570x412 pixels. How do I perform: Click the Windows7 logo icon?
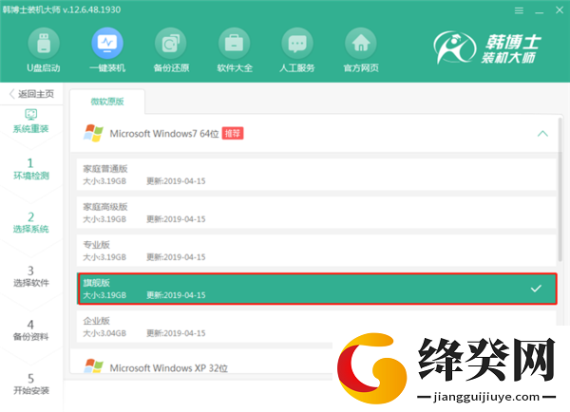point(93,133)
